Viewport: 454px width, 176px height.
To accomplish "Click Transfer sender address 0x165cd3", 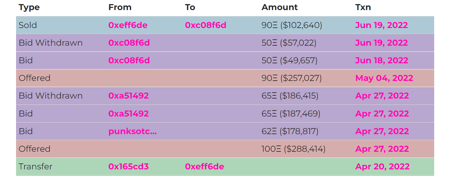I will pyautogui.click(x=128, y=167).
